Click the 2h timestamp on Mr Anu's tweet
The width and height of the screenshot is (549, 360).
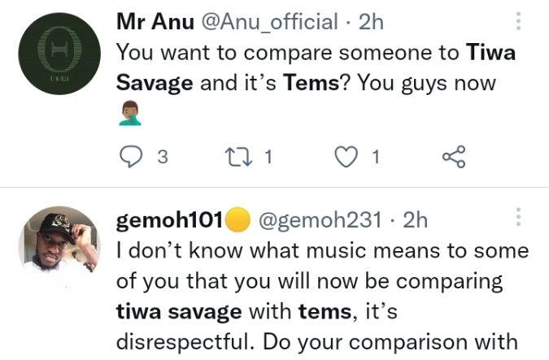pyautogui.click(x=371, y=23)
